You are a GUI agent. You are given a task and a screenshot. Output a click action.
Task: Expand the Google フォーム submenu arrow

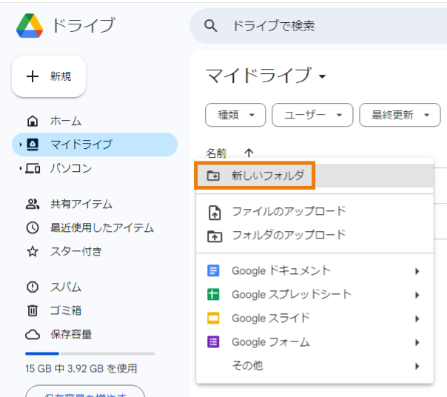click(417, 342)
